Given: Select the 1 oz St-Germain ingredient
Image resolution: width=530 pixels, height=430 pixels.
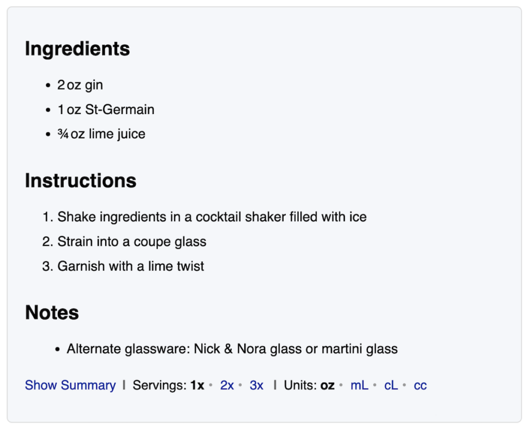Looking at the screenshot, I should click(106, 109).
